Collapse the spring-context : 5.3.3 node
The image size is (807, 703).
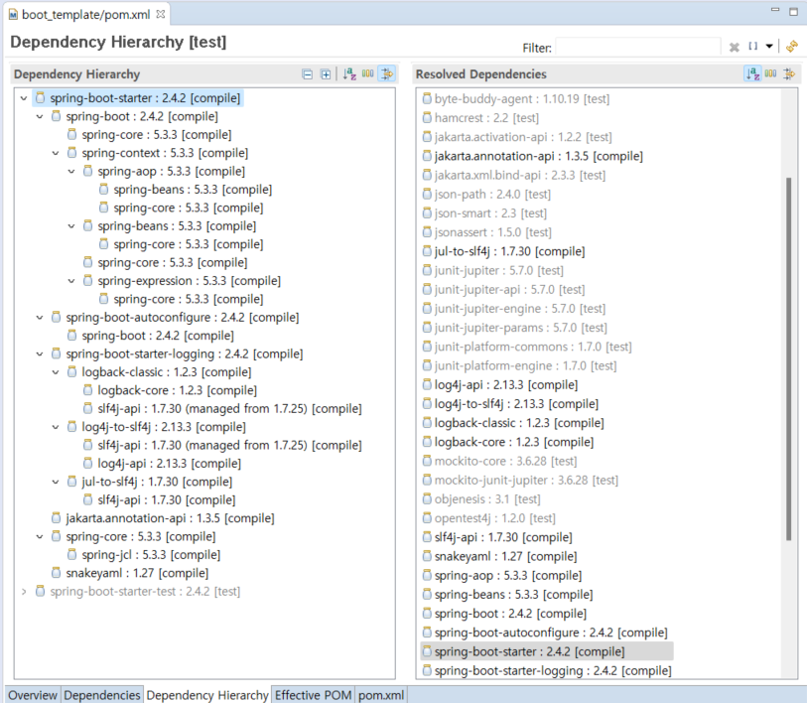click(56, 153)
